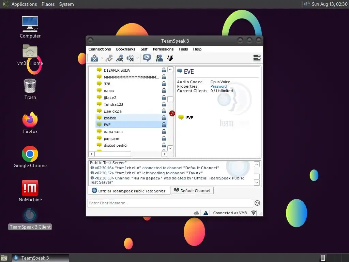The image size is (349, 262).
Task: Select channel ksabok
Action: pos(131,118)
